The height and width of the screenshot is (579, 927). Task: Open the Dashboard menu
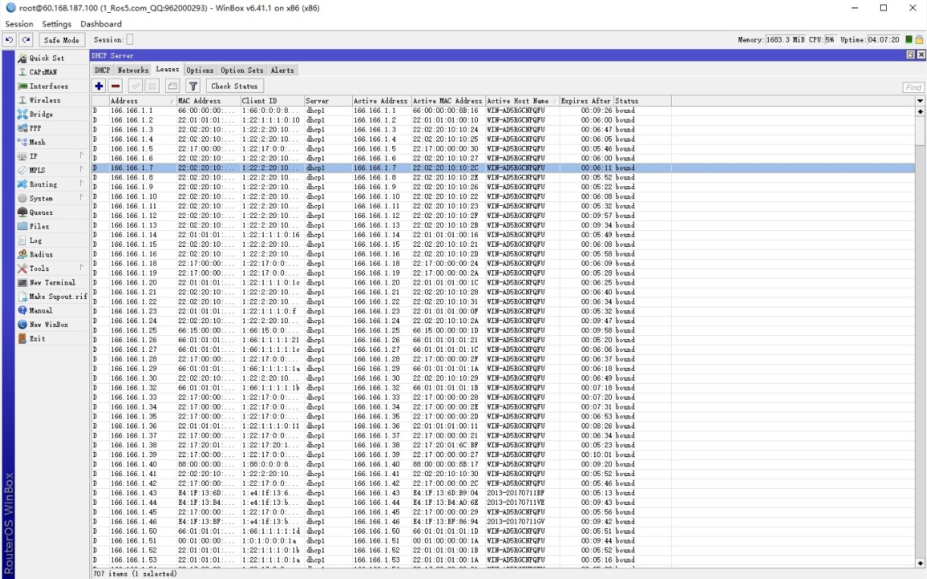click(x=101, y=24)
